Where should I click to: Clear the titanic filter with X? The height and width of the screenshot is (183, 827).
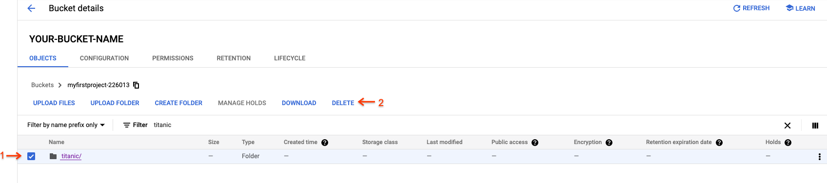point(788,126)
